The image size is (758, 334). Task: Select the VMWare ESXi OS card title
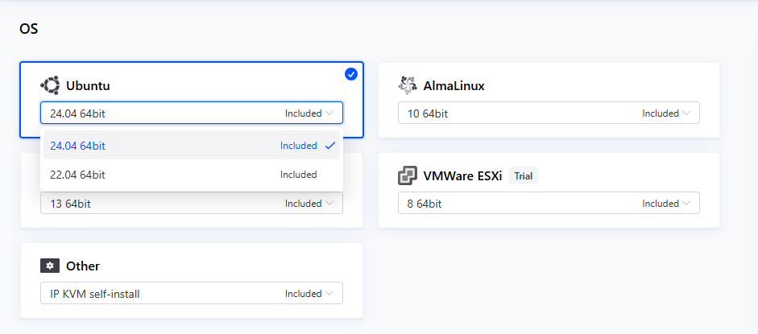(462, 175)
